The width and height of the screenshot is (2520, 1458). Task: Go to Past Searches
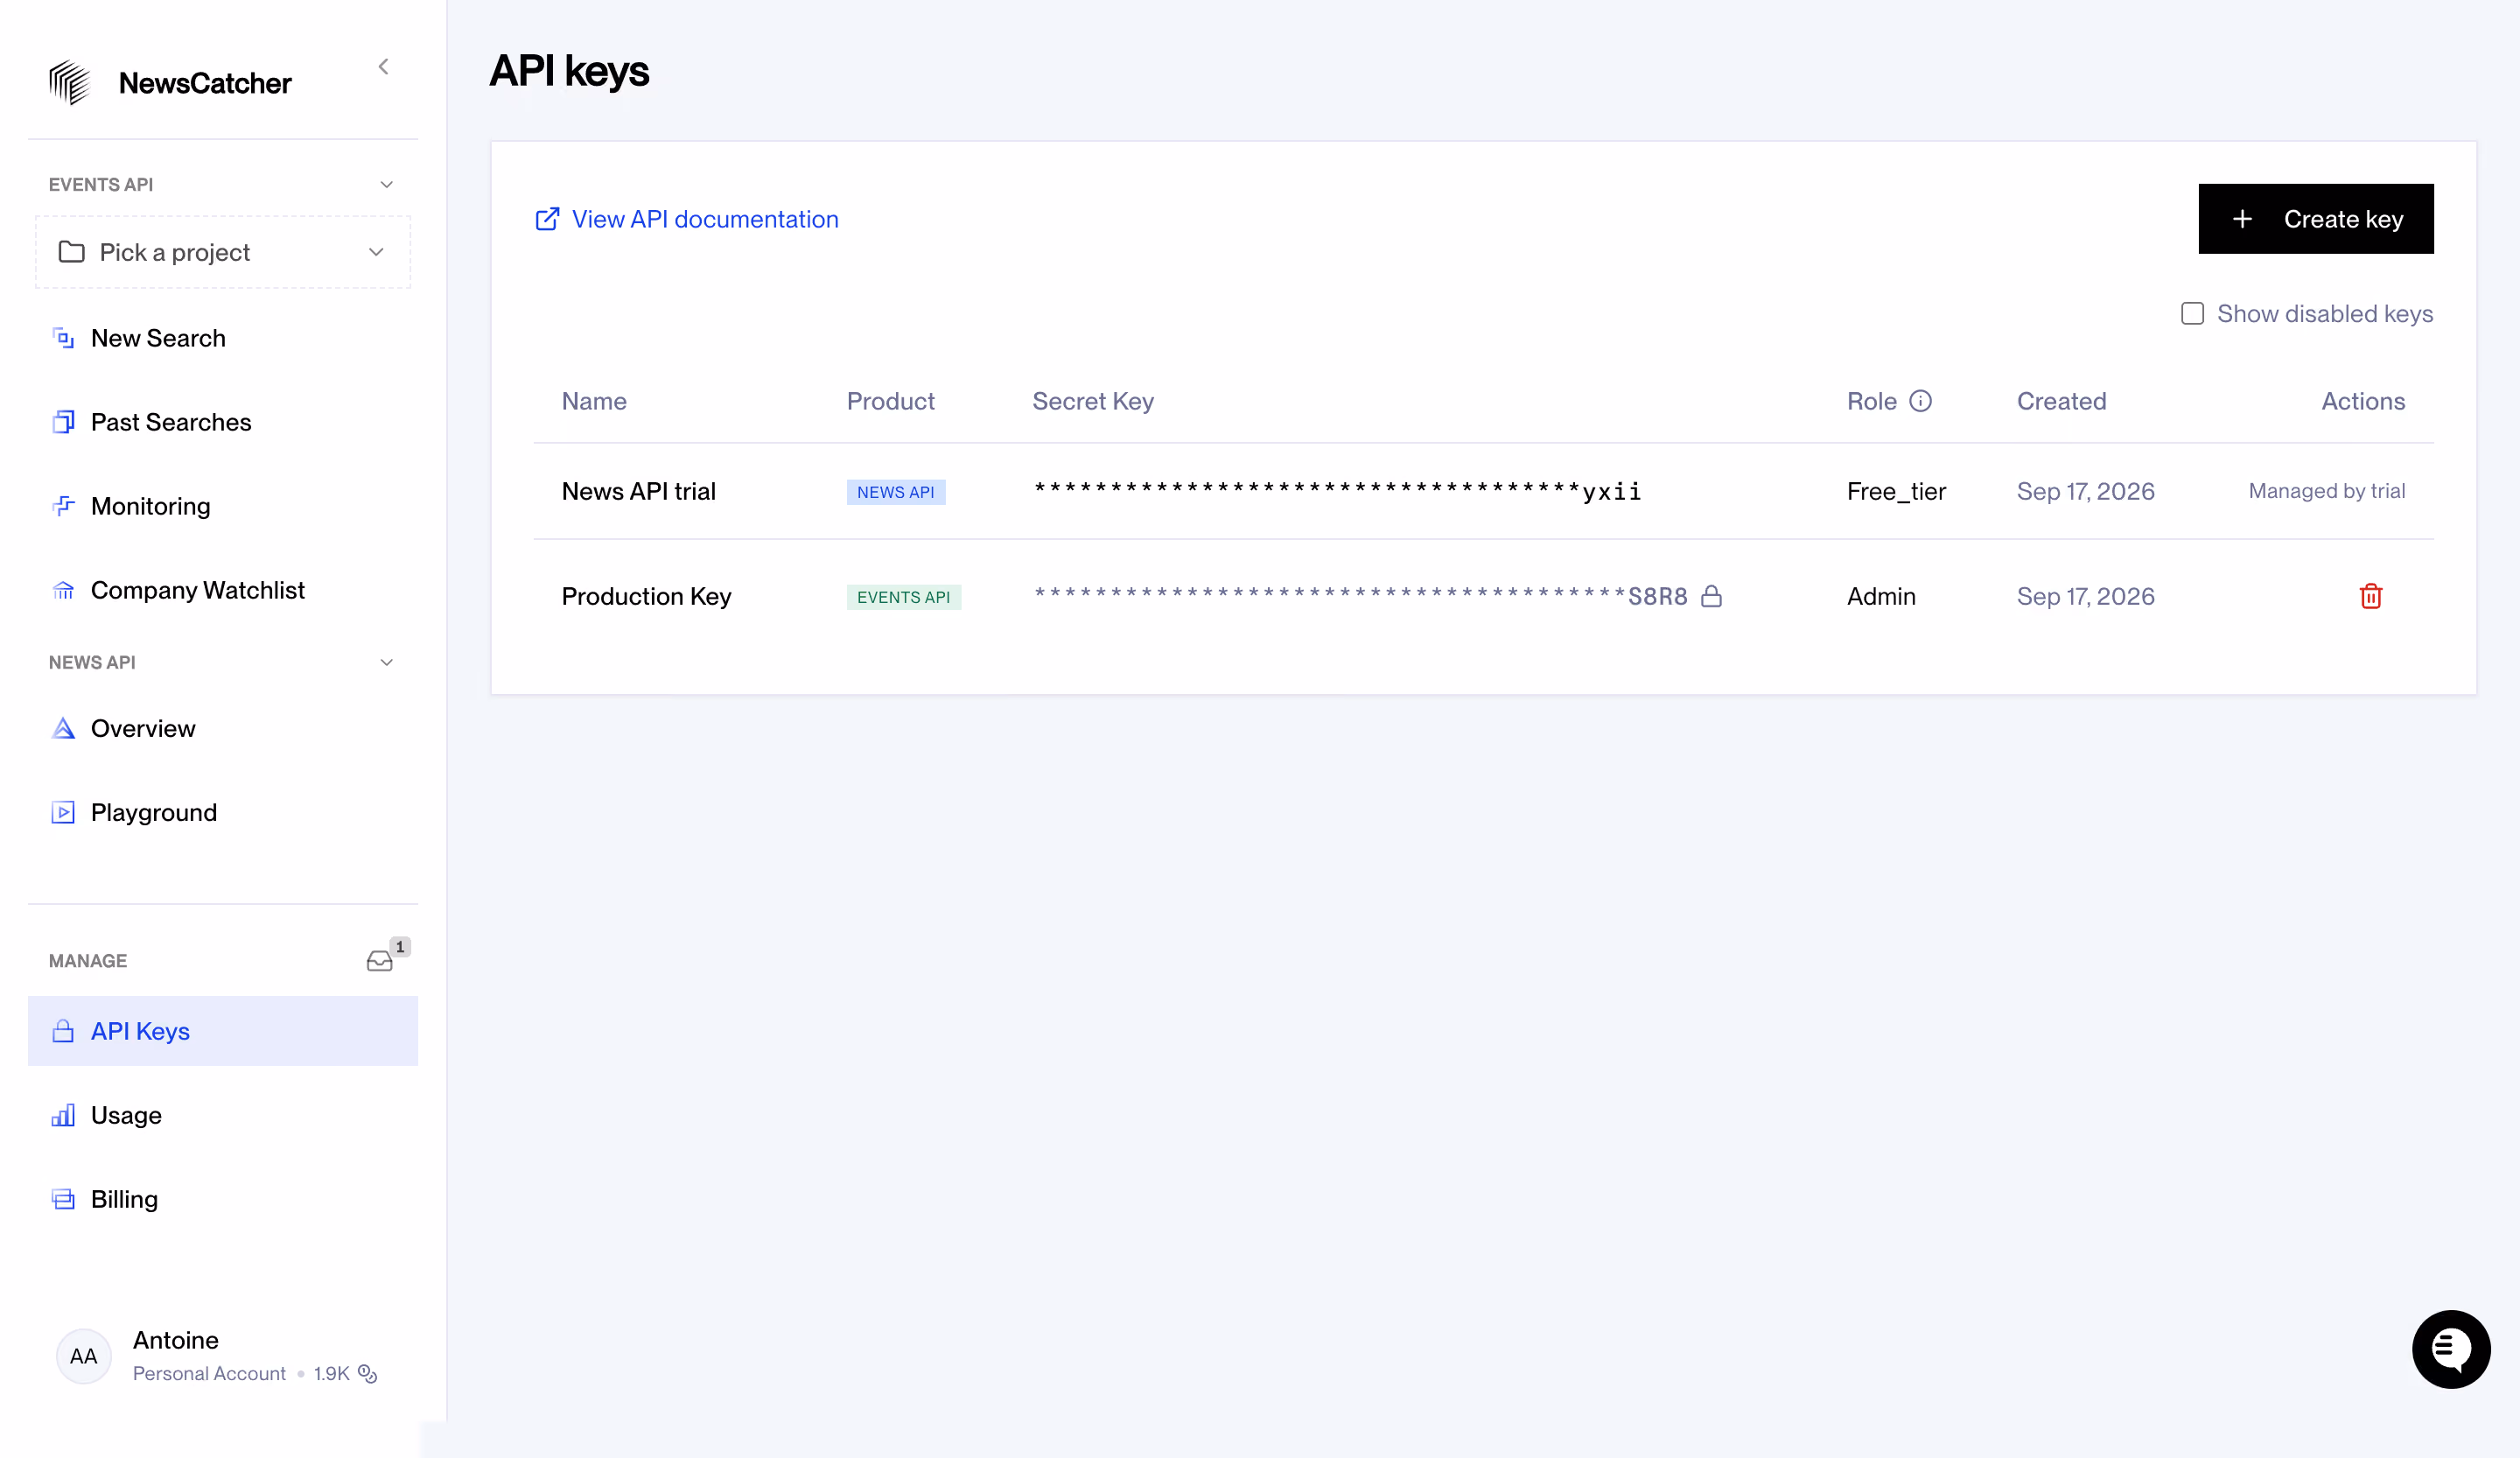pos(223,422)
